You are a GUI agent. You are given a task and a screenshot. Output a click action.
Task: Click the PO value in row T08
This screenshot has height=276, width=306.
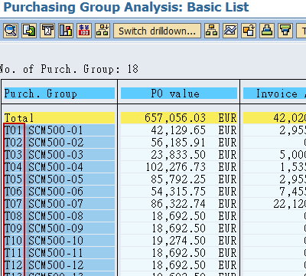click(179, 216)
